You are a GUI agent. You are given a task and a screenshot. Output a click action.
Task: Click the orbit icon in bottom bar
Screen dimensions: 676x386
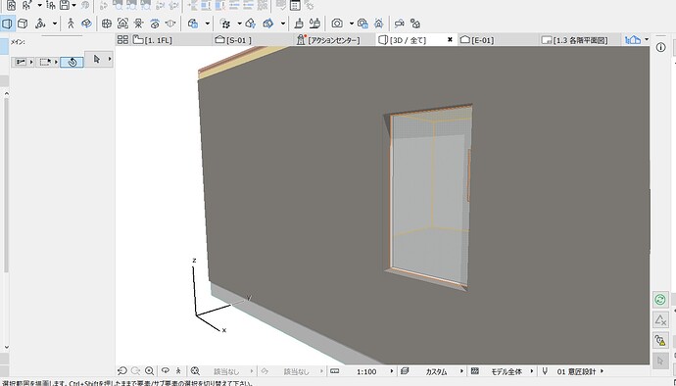click(166, 371)
